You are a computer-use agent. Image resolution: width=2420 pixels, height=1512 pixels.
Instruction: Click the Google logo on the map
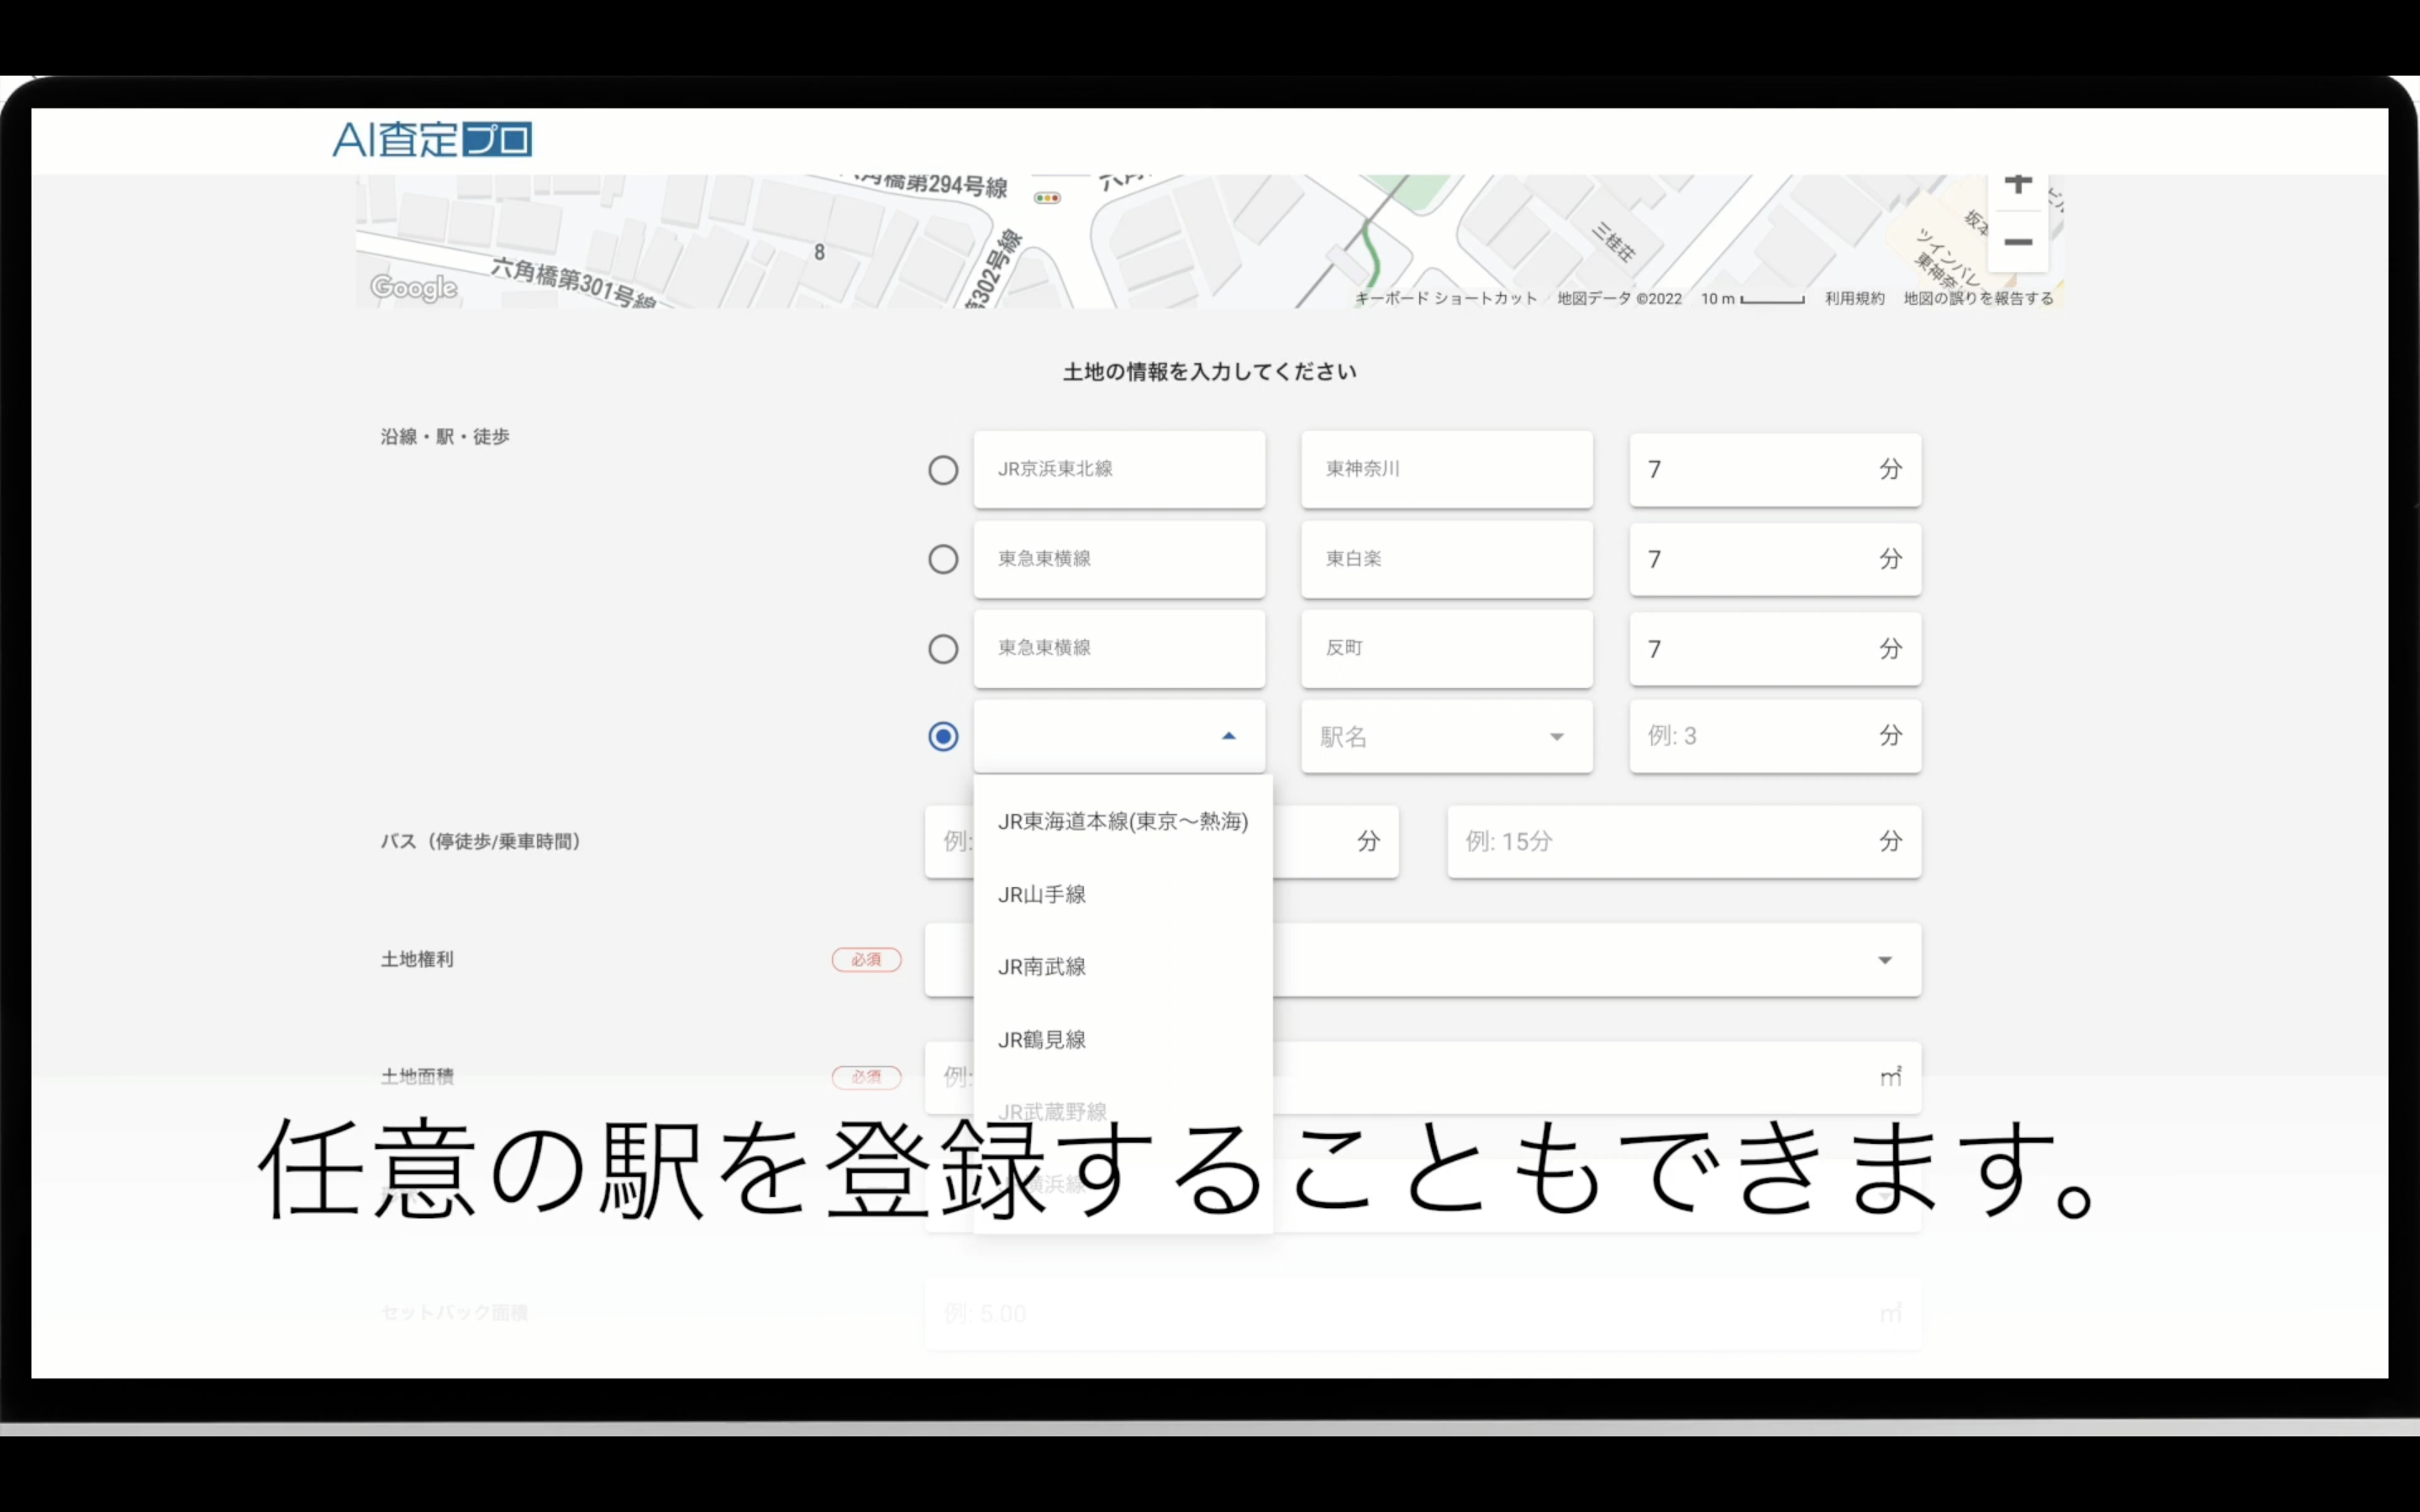(x=414, y=288)
